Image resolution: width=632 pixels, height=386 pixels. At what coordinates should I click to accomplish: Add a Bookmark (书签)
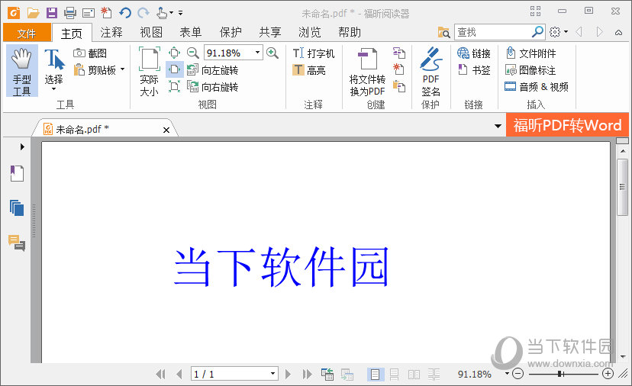[473, 70]
